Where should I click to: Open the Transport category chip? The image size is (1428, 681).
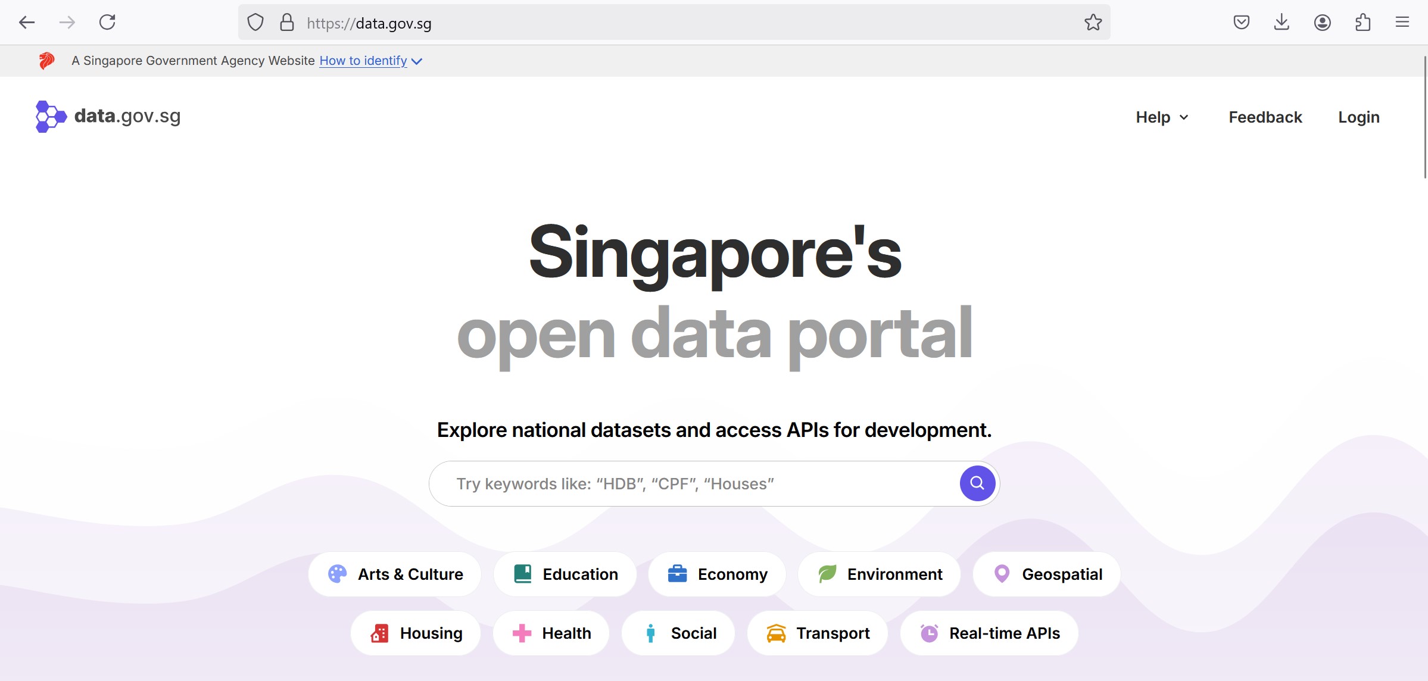pyautogui.click(x=817, y=633)
